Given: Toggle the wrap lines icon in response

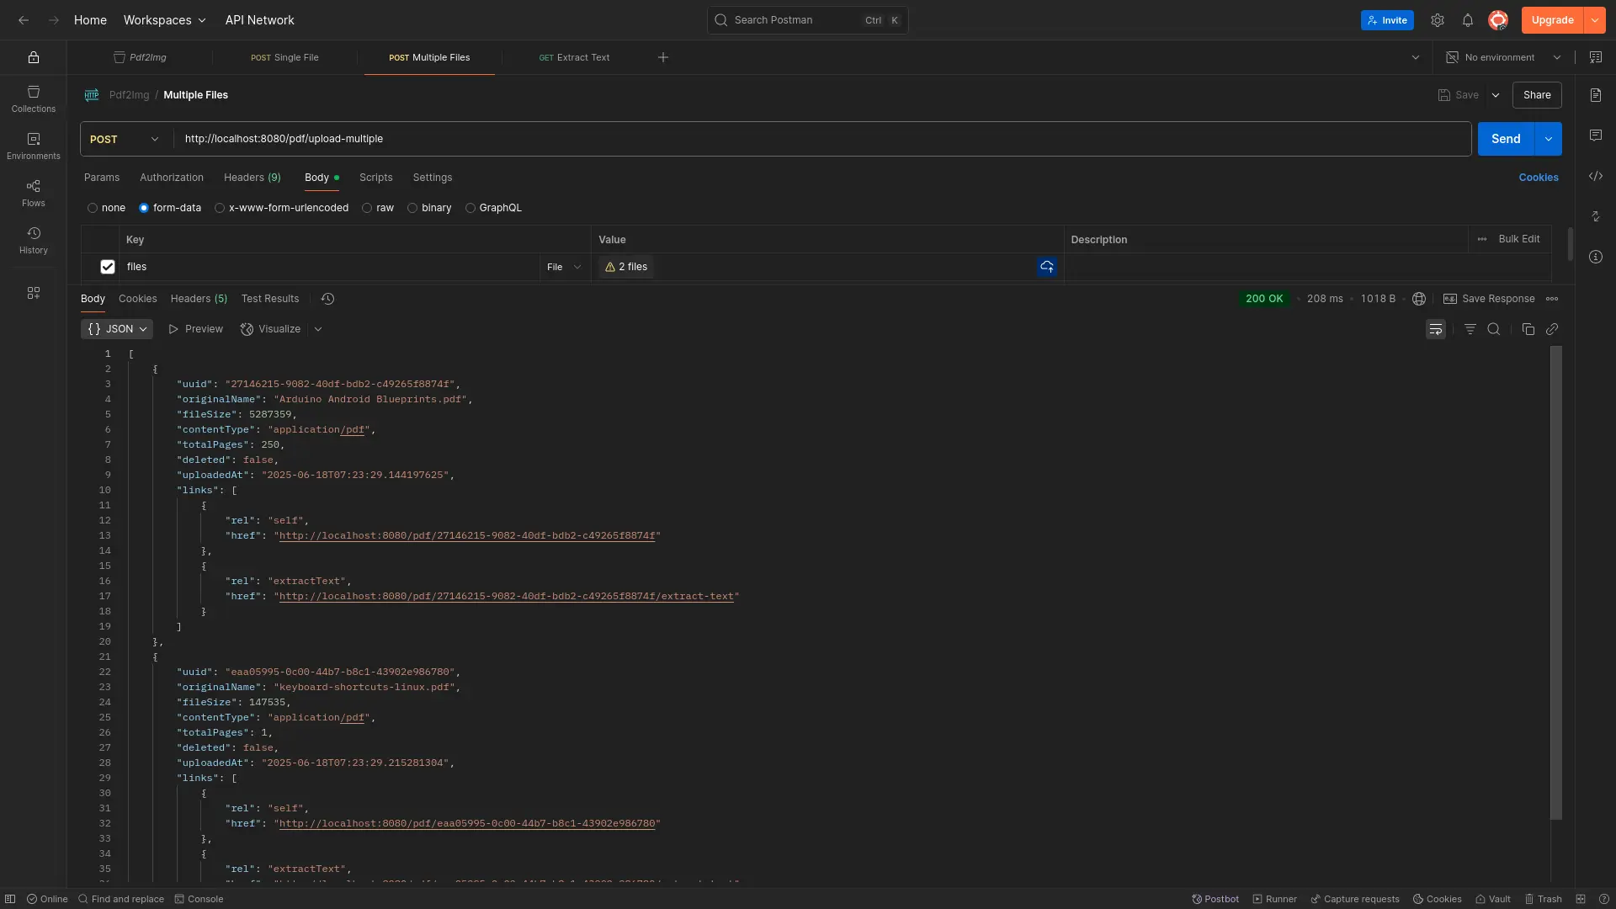Looking at the screenshot, I should [1436, 329].
